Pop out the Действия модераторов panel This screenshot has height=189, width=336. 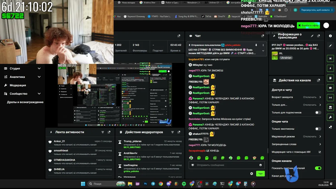point(179,132)
